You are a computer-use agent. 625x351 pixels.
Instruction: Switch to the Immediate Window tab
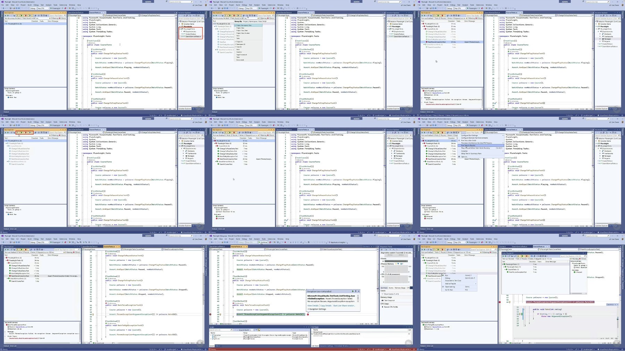click(341, 346)
